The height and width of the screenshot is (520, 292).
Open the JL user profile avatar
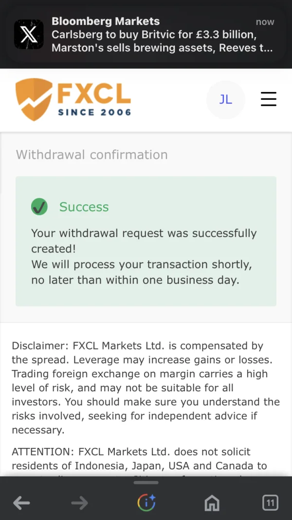tap(225, 99)
